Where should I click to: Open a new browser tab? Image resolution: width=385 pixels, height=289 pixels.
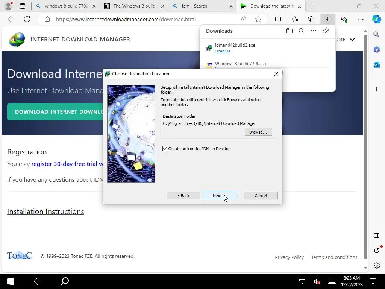pyautogui.click(x=312, y=6)
